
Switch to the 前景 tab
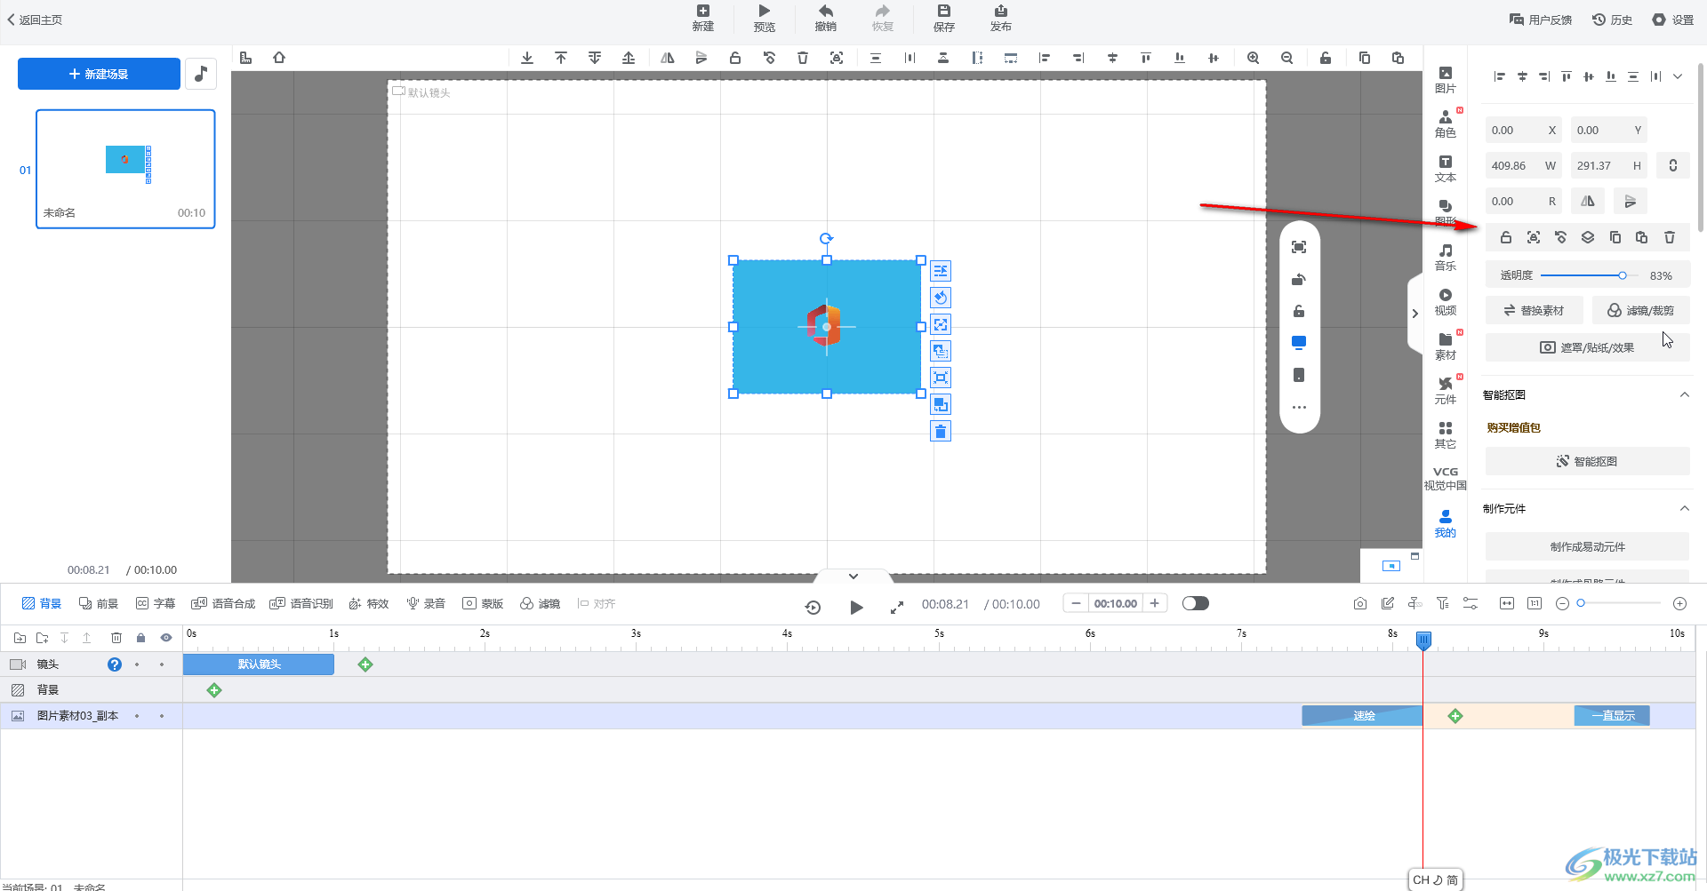tap(99, 603)
